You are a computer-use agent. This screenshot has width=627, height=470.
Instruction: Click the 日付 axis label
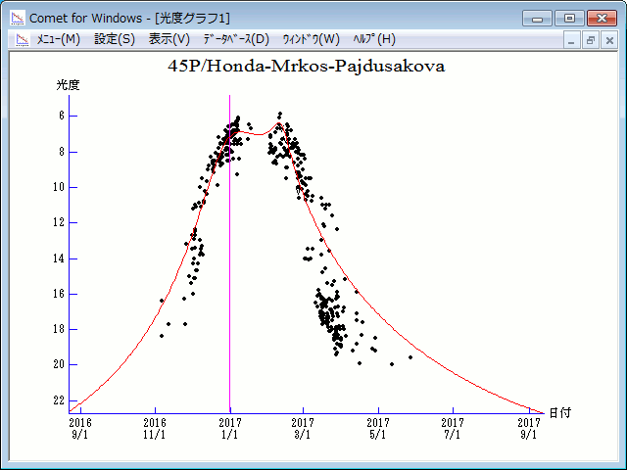click(x=560, y=413)
